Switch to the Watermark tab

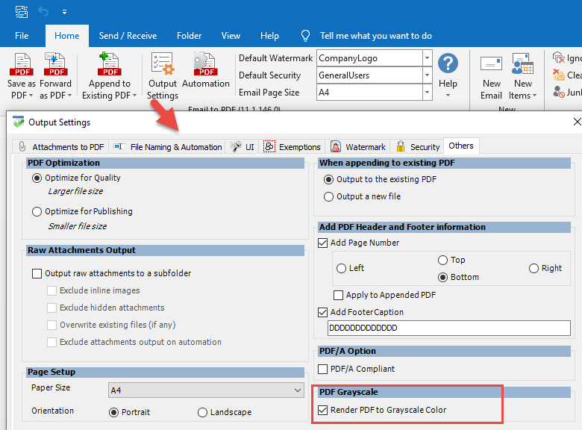(358, 147)
